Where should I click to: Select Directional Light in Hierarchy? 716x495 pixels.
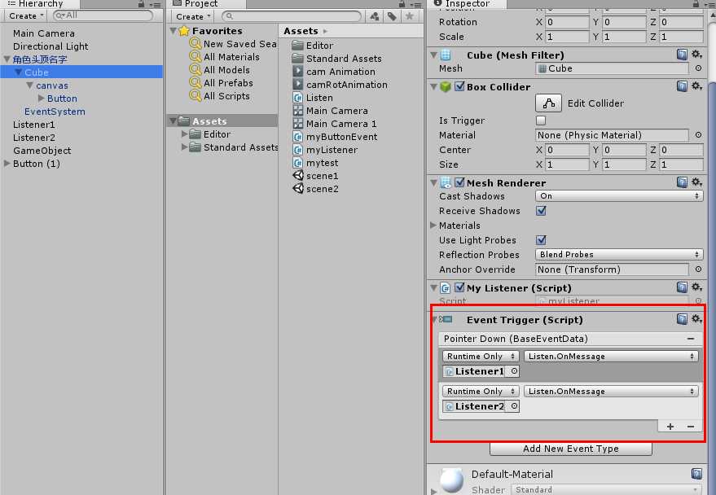point(51,46)
